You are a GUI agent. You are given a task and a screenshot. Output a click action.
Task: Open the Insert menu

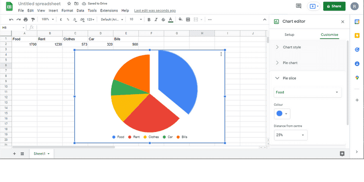(x=53, y=11)
